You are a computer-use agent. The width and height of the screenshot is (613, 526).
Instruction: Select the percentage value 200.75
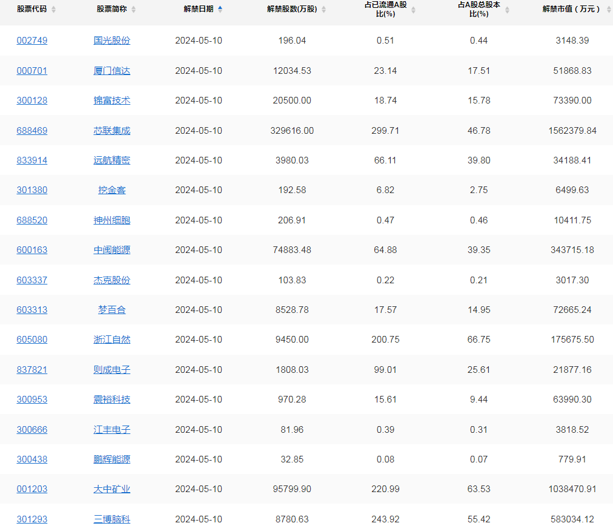click(x=385, y=339)
